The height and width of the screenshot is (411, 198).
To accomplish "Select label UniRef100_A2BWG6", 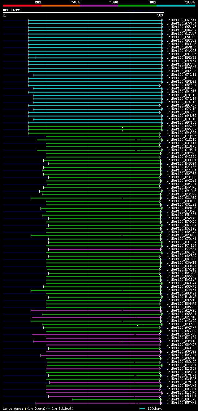I will (181, 235).
